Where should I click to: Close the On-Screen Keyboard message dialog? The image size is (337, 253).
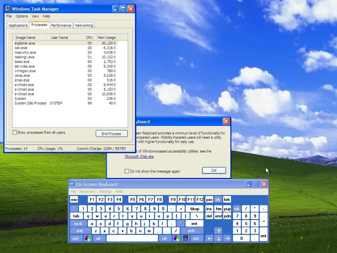point(226,122)
